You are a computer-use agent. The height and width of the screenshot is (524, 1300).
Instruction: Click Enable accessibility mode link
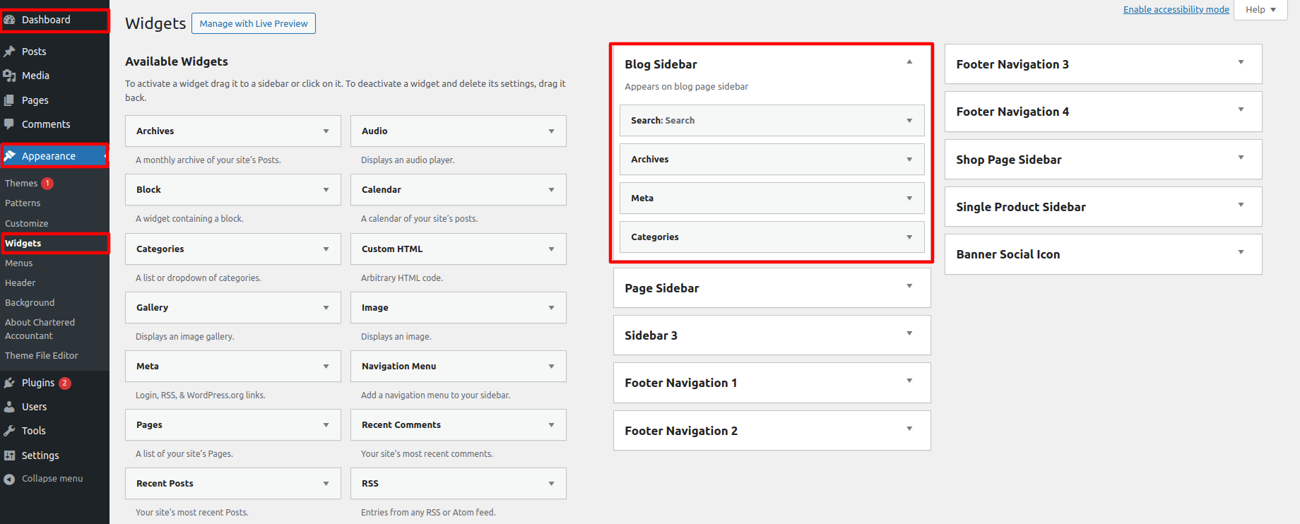1176,9
